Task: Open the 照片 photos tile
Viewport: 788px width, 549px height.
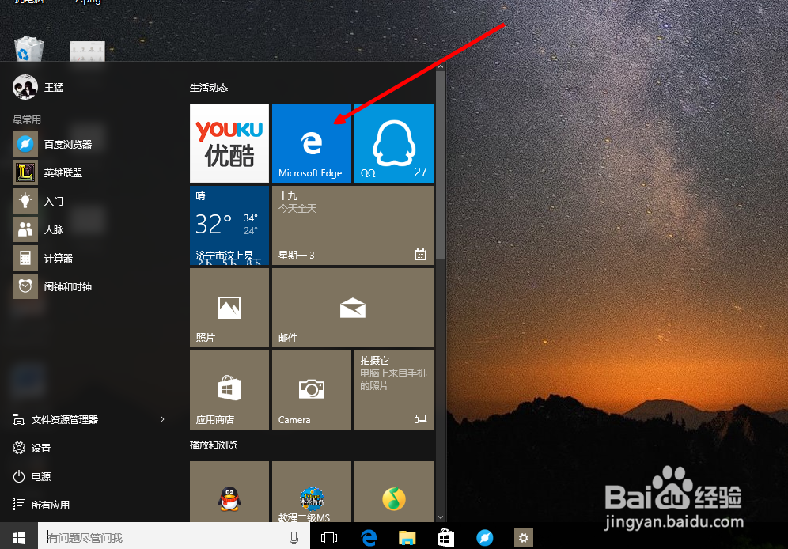Action: (229, 308)
